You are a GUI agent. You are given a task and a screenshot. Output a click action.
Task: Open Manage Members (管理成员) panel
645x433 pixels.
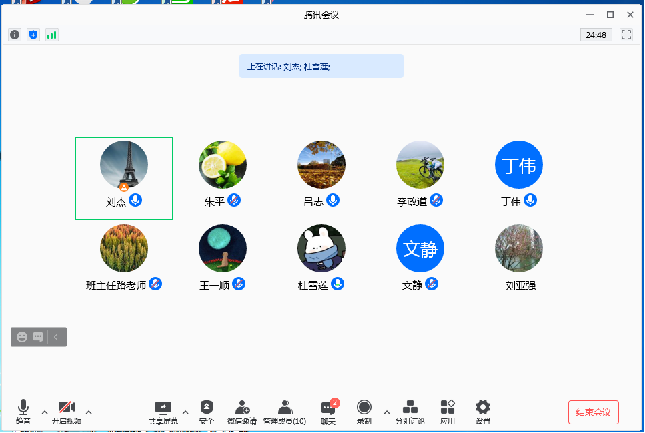tap(285, 412)
